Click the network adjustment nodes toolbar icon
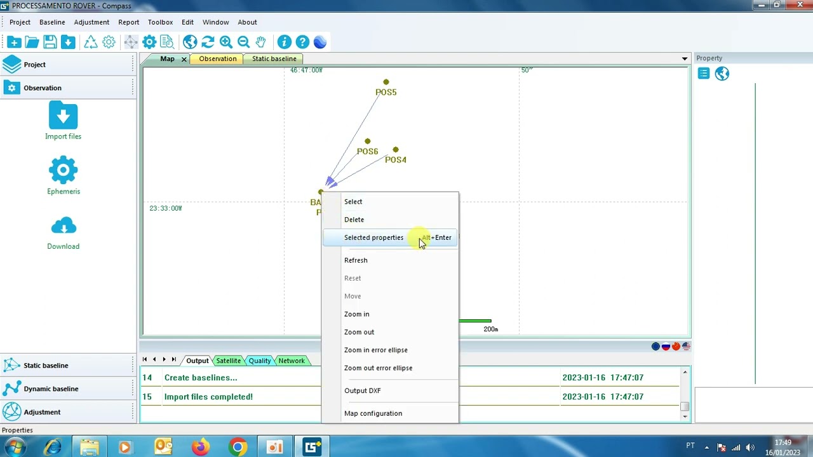813x457 pixels. point(131,42)
